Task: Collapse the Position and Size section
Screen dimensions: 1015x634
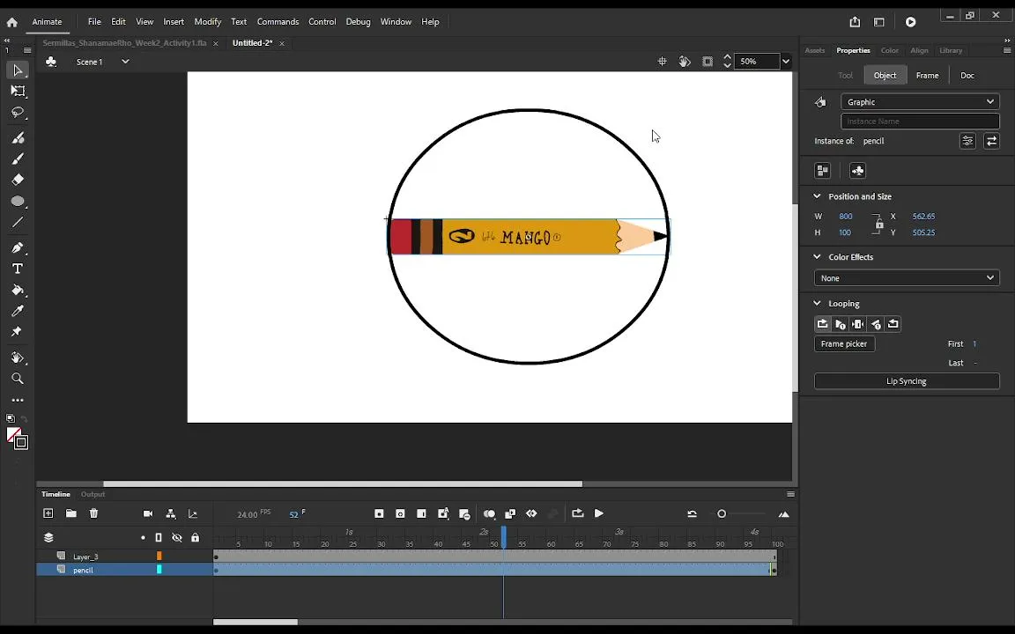Action: click(x=817, y=196)
